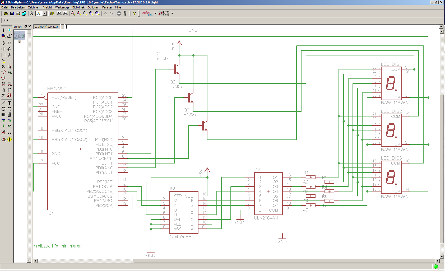
Task: Select the Group selection tool
Action: [3, 55]
